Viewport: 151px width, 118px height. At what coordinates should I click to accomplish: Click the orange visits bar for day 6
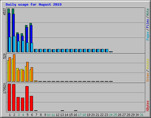click(x=32, y=74)
